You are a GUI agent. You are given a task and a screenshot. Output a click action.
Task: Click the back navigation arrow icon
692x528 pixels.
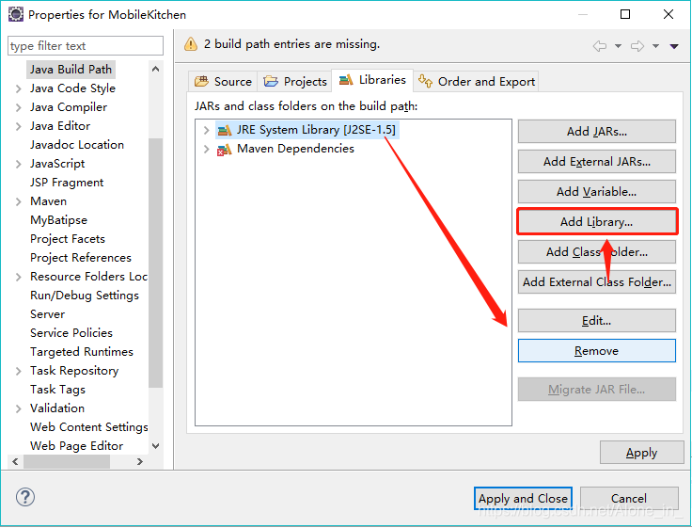point(599,46)
